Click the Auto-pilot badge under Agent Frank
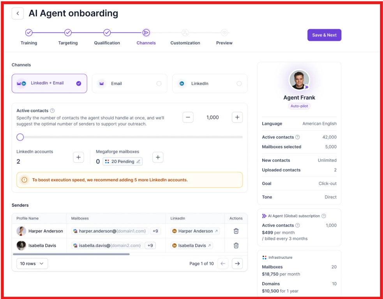Screen dimensions: 383x299 point(299,106)
